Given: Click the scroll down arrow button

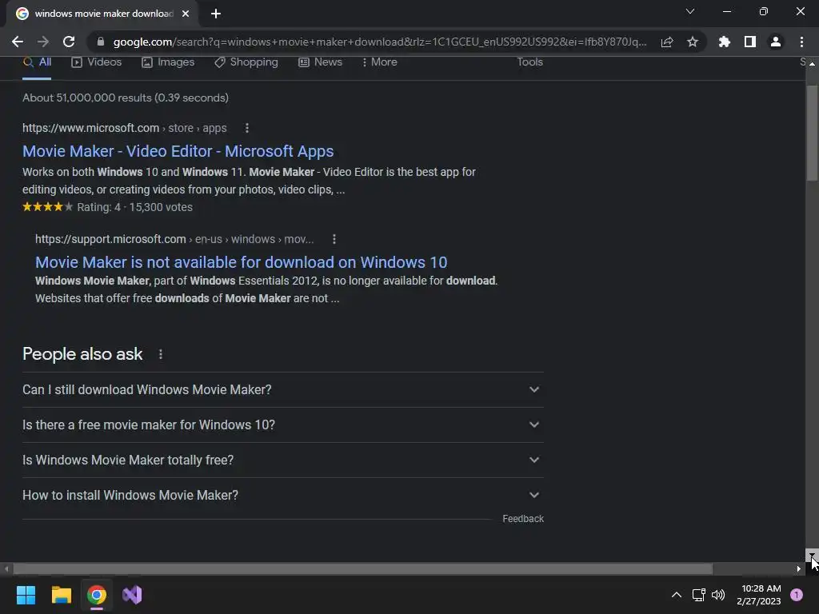Looking at the screenshot, I should point(812,556).
